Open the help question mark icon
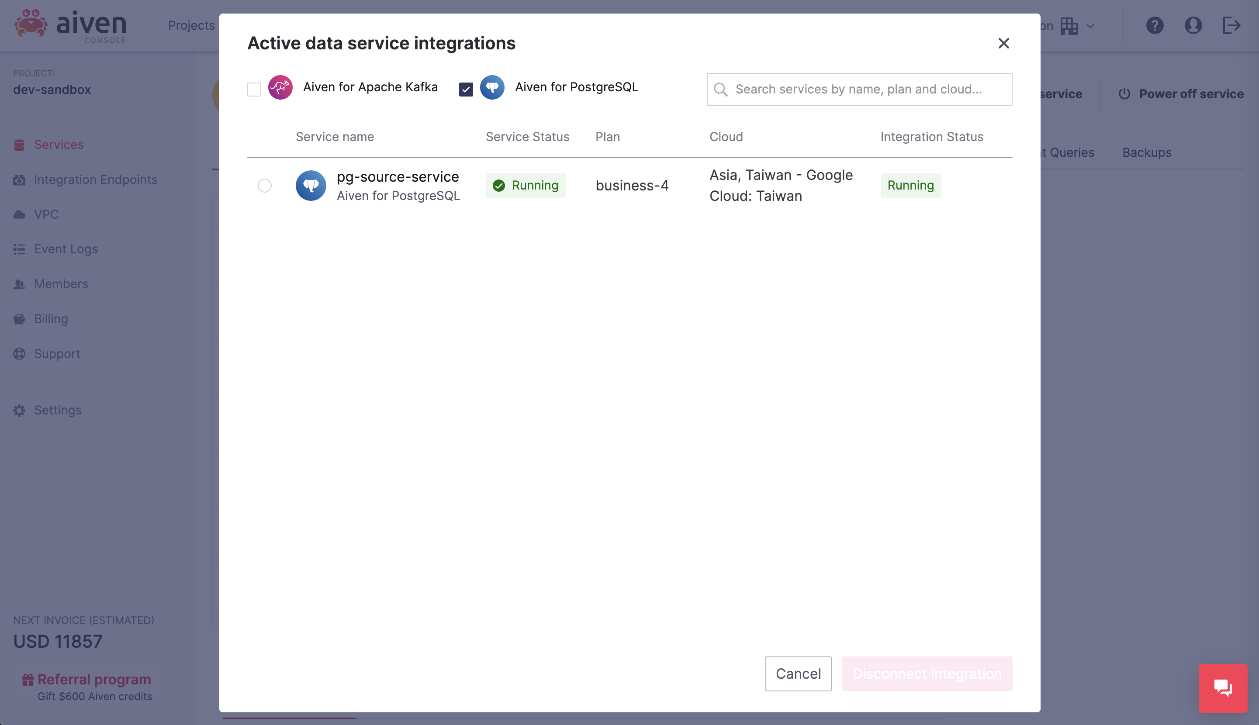Image resolution: width=1259 pixels, height=725 pixels. click(x=1155, y=25)
